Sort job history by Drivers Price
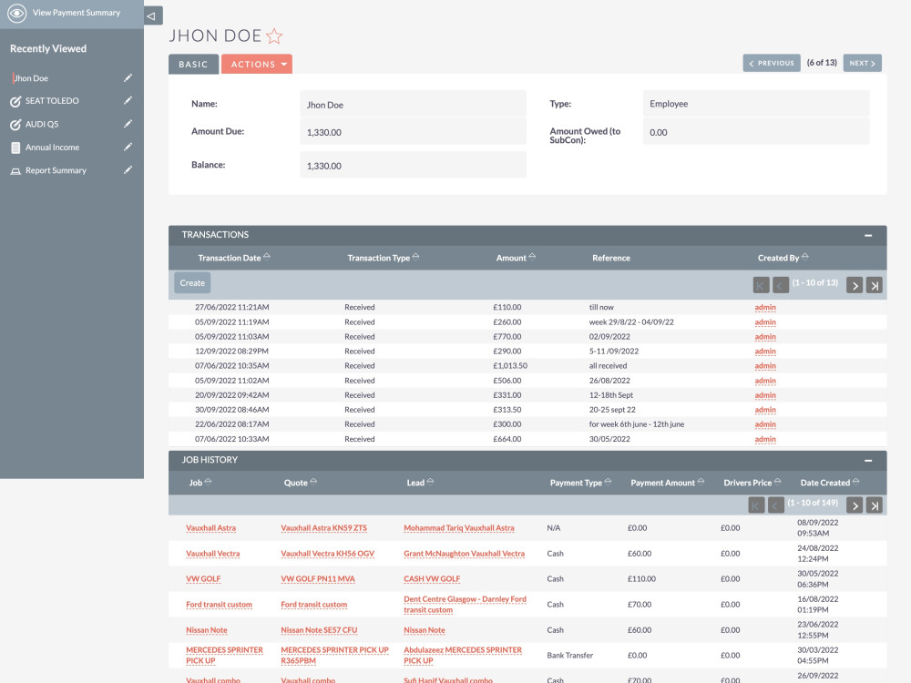Screen dimensions: 911x683 point(752,483)
